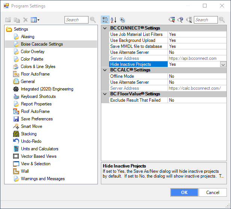Click the Roof AutoFrame icon
This screenshot has height=209, width=231.
[x=16, y=111]
